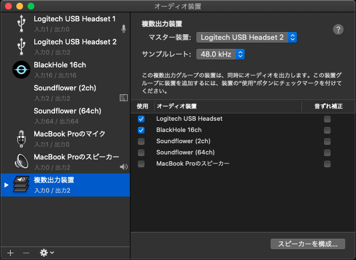Open the サンプルレート 48.0 kHz dropdown

pyautogui.click(x=220, y=54)
